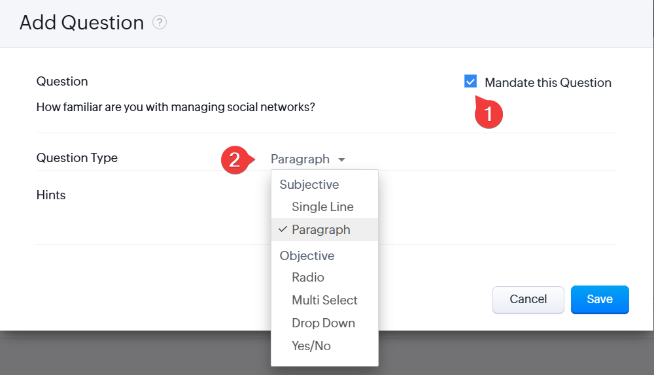
Task: Select Single Line question type
Action: click(x=322, y=206)
